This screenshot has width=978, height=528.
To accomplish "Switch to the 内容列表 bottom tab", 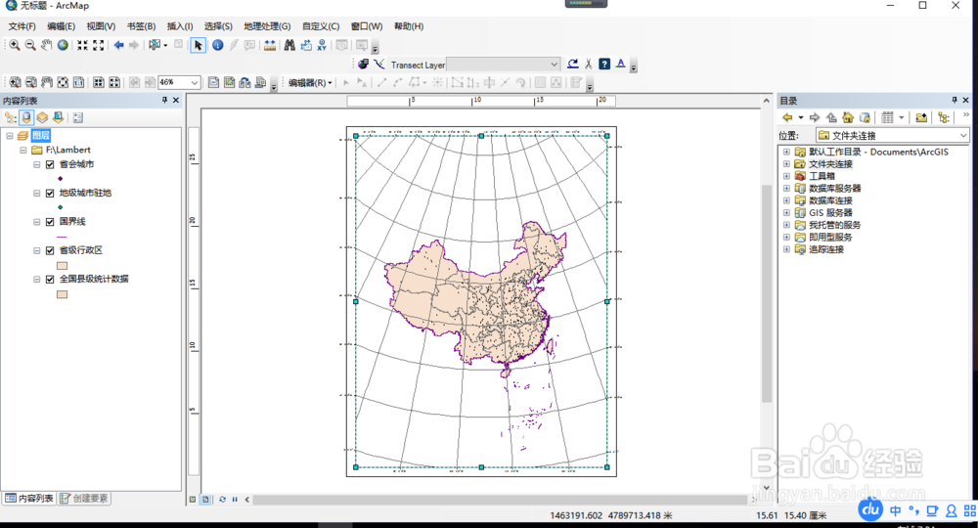I will 28,498.
